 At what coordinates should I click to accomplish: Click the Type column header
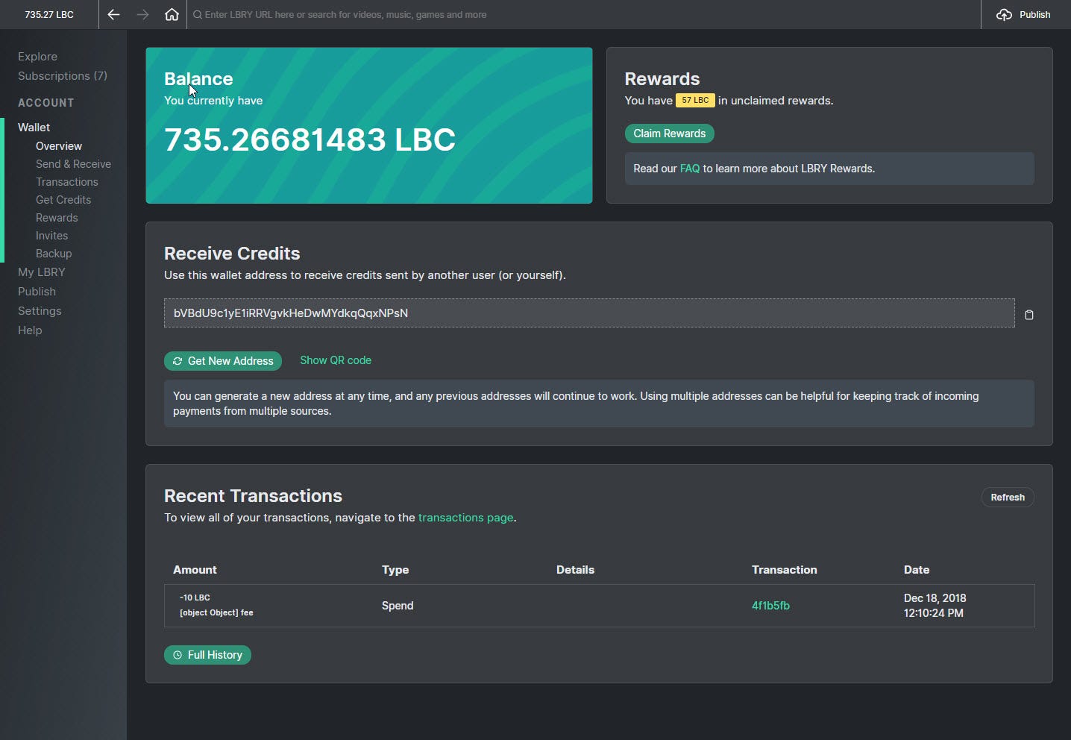coord(395,570)
